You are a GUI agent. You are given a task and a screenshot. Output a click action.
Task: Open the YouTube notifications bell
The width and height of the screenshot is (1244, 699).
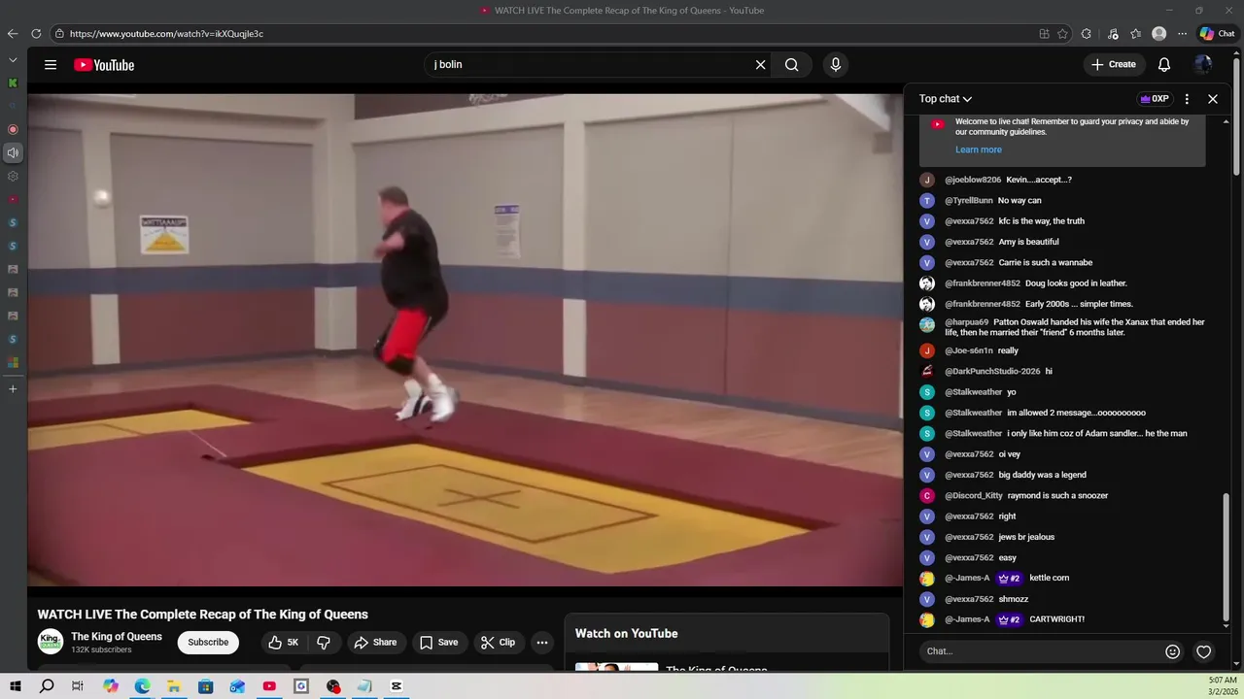1164,65
